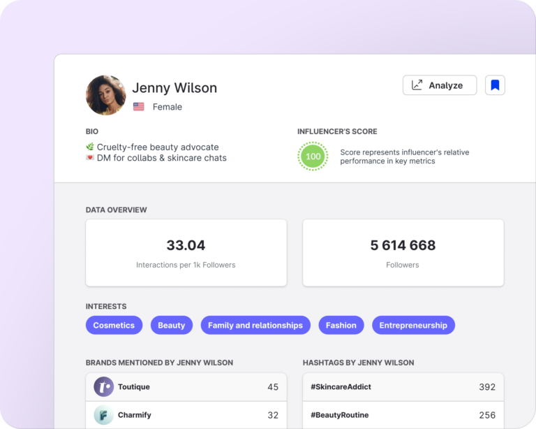
Task: Select the Beauty interest tag
Action: (172, 325)
